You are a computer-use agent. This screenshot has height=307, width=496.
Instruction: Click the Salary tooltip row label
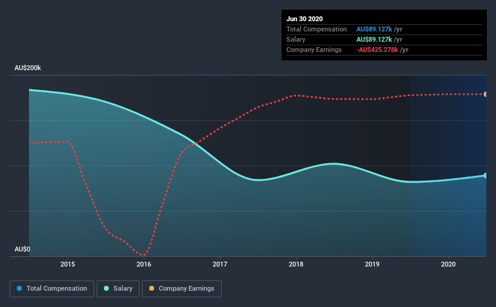[296, 39]
